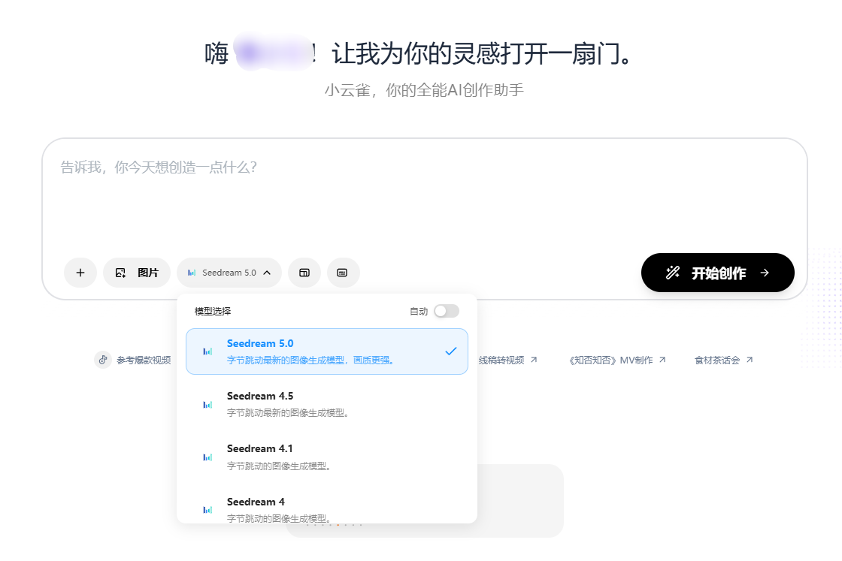Collapse the Seedream 5.0 model dropdown

pyautogui.click(x=229, y=273)
